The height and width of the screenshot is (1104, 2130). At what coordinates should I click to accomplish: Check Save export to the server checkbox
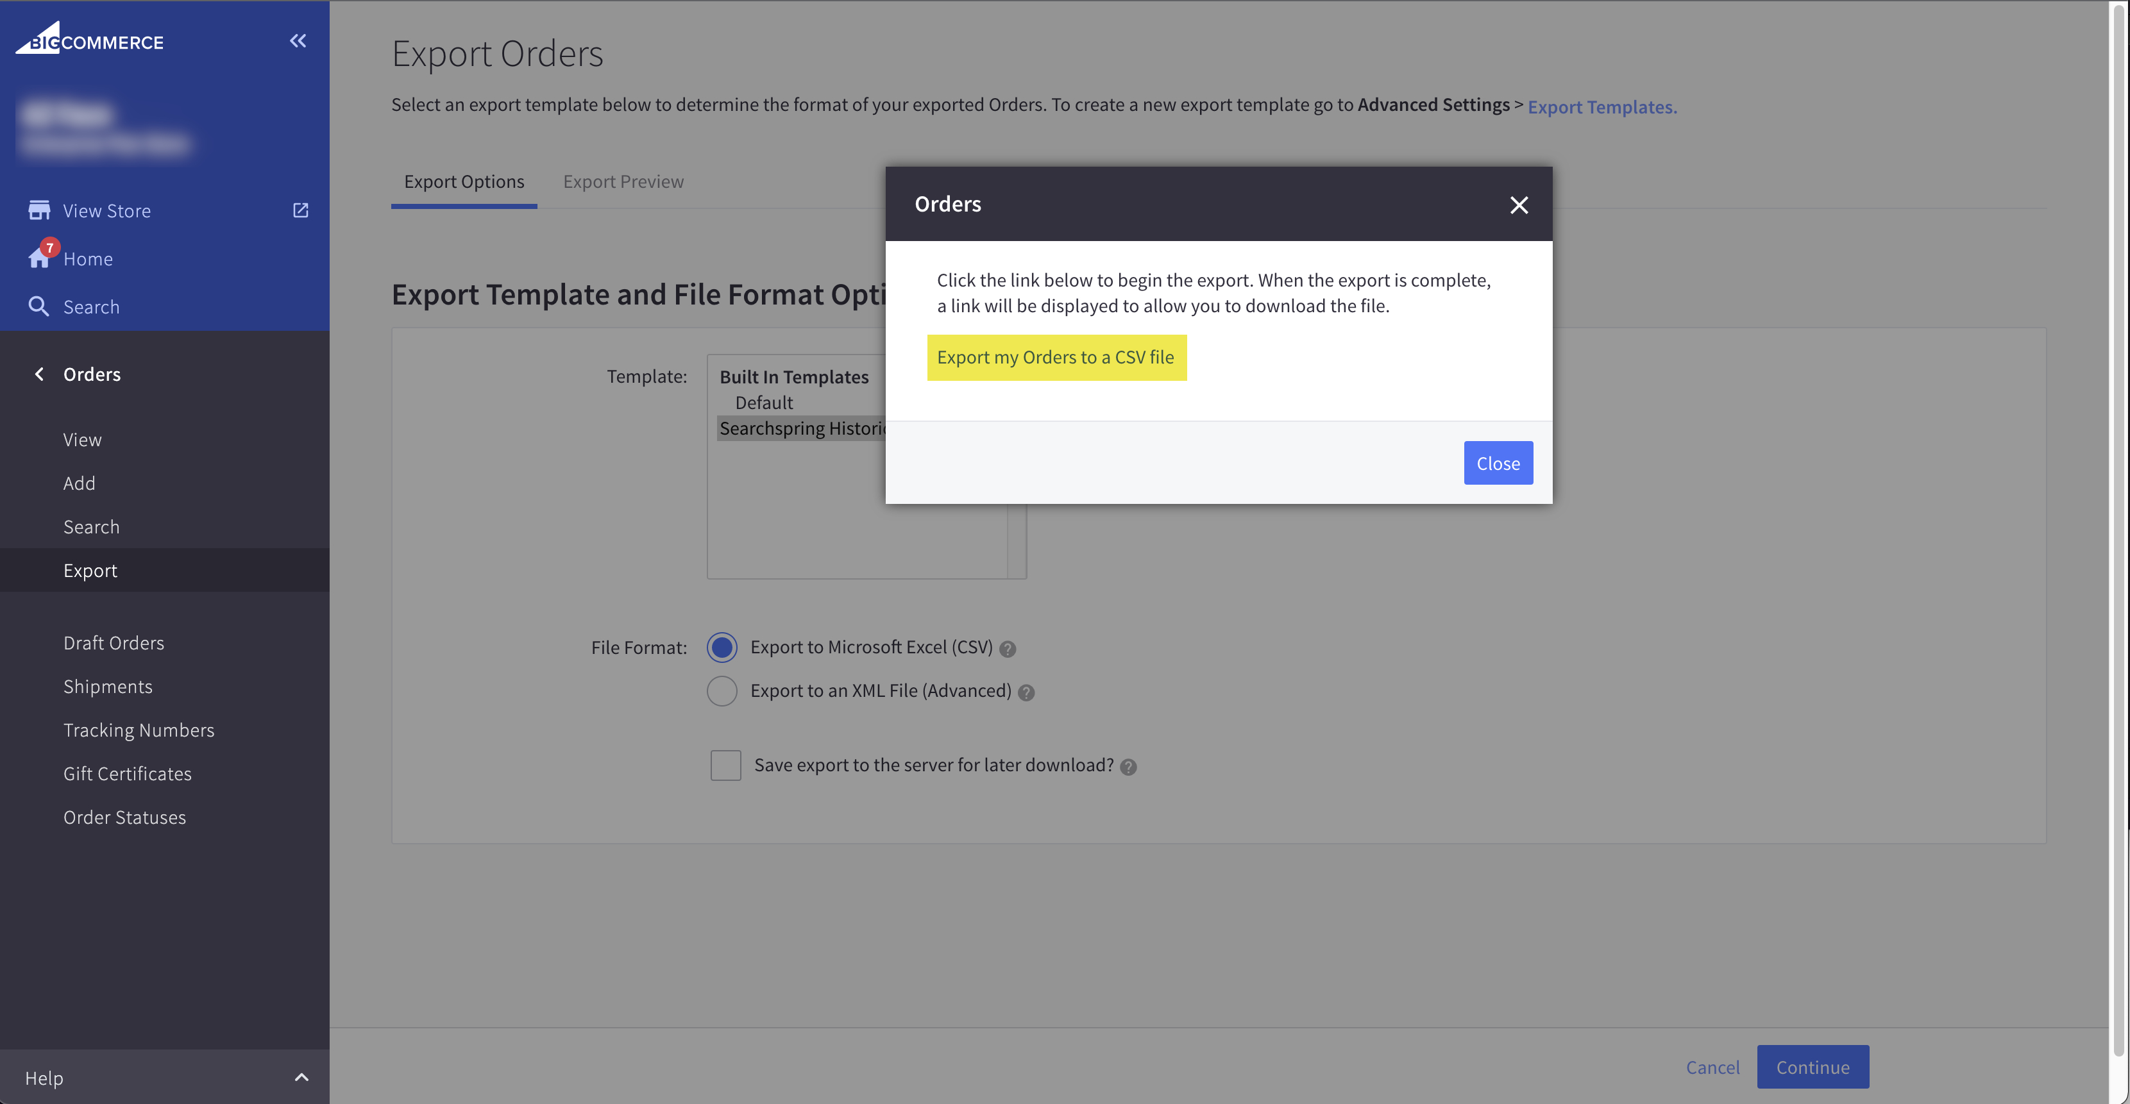coord(726,765)
